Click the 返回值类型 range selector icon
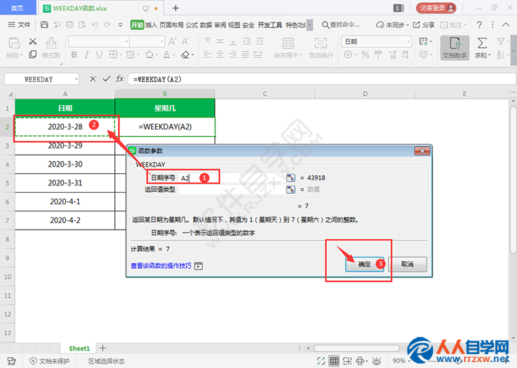This screenshot has width=517, height=368. click(x=291, y=190)
